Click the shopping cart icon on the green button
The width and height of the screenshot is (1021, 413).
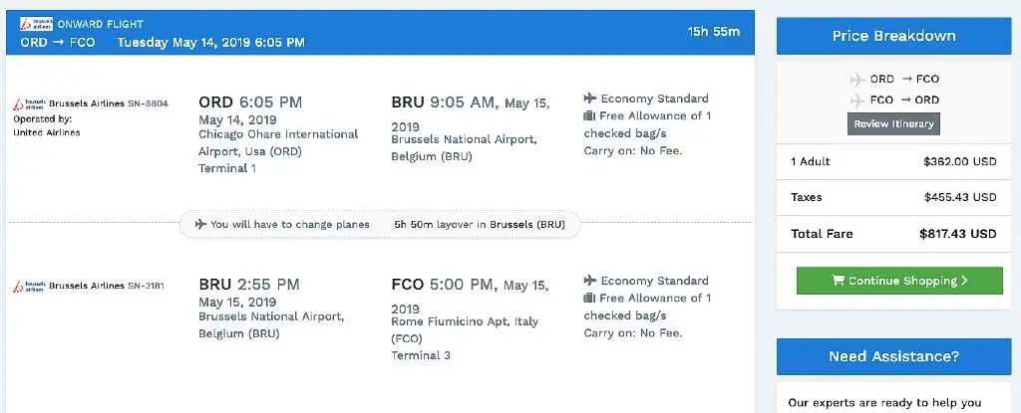click(838, 281)
